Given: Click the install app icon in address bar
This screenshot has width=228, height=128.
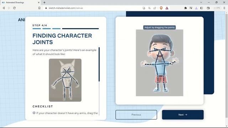Looking at the screenshot, I should pyautogui.click(x=144, y=8).
